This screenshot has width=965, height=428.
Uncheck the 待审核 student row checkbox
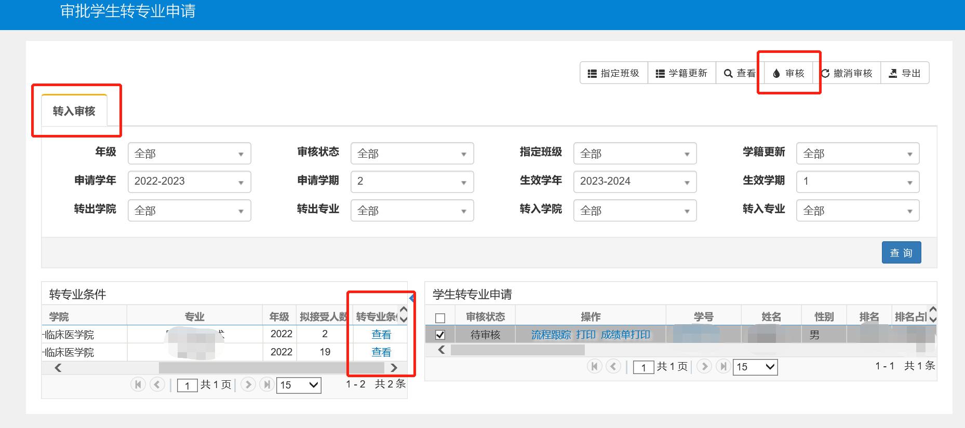pos(440,335)
